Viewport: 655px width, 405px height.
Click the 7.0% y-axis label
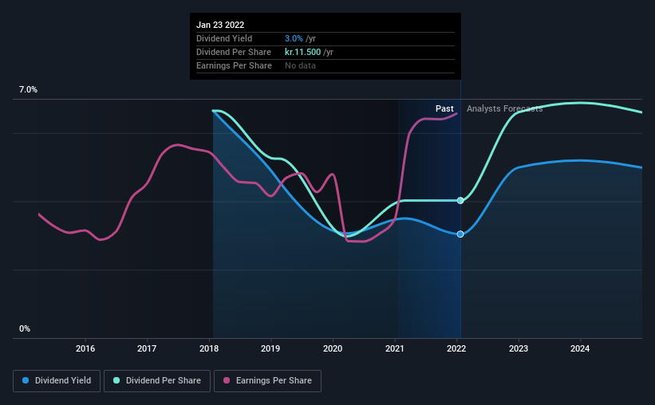[29, 90]
